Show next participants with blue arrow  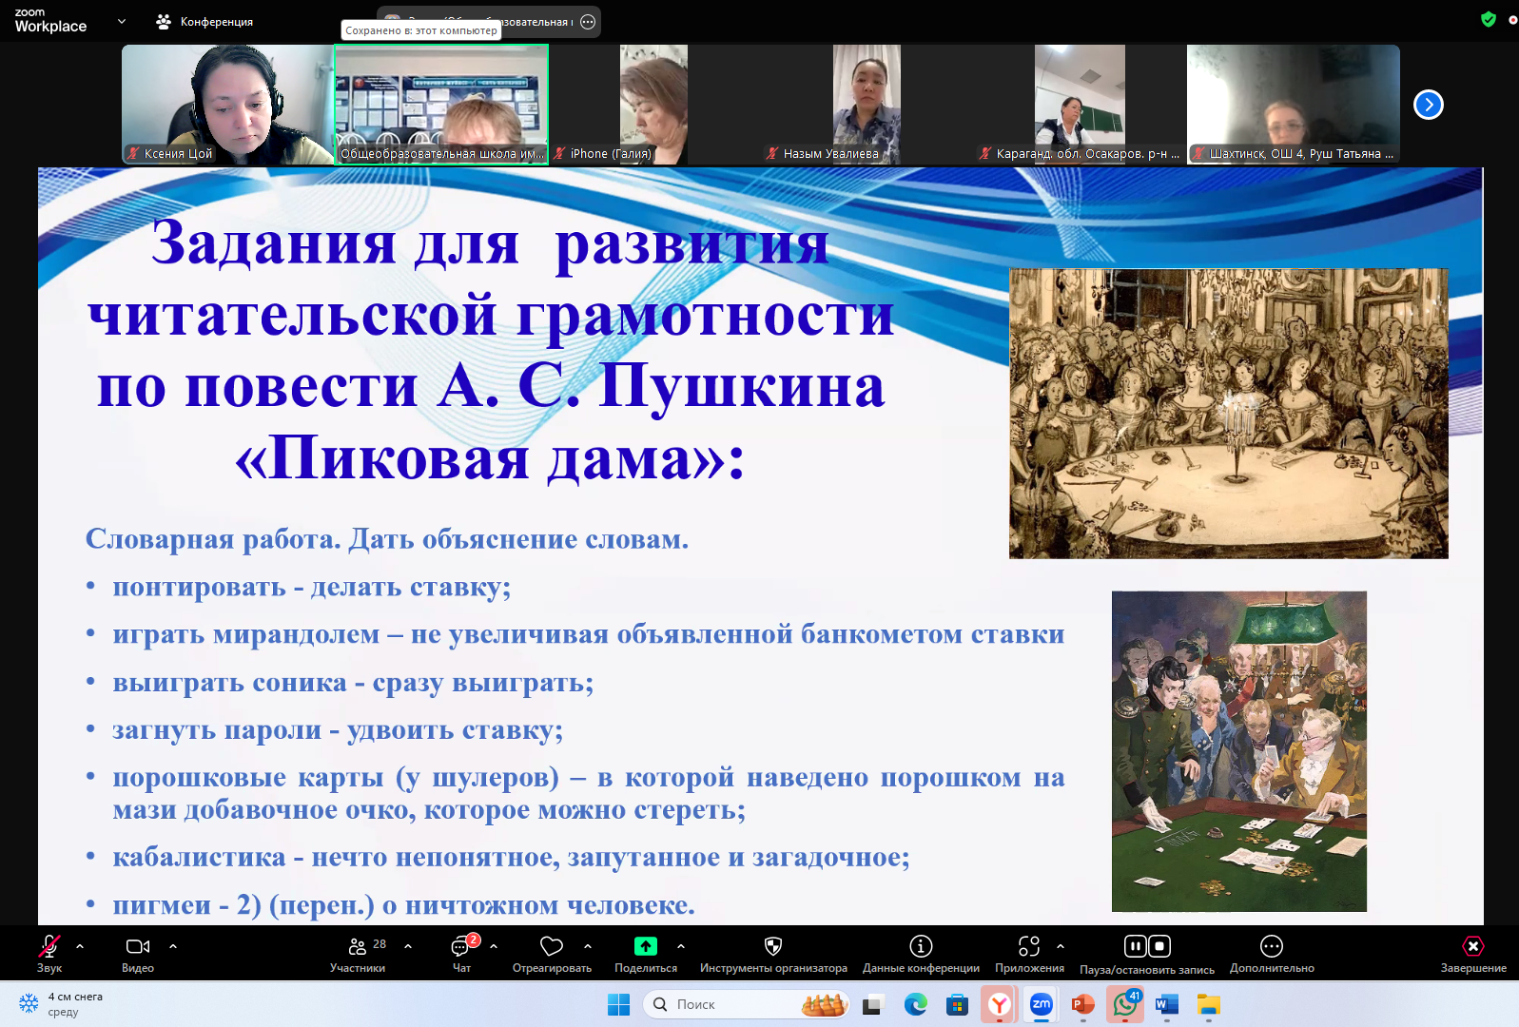1428,105
